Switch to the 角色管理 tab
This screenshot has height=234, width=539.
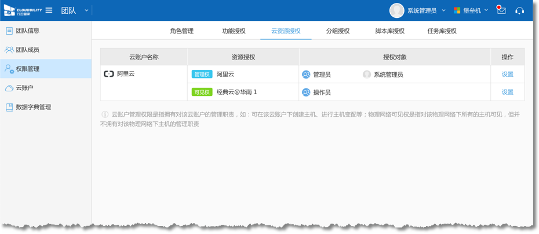pos(181,31)
